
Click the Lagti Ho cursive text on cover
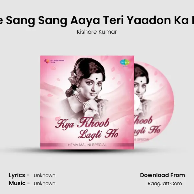[99, 134]
